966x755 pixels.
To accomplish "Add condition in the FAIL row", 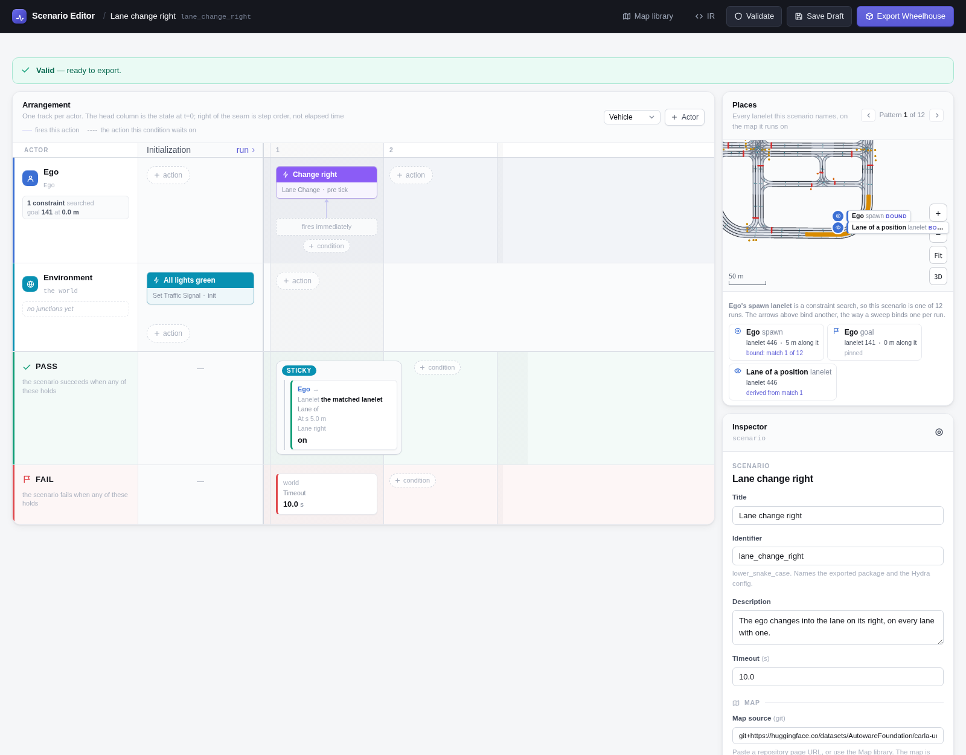I will point(412,480).
